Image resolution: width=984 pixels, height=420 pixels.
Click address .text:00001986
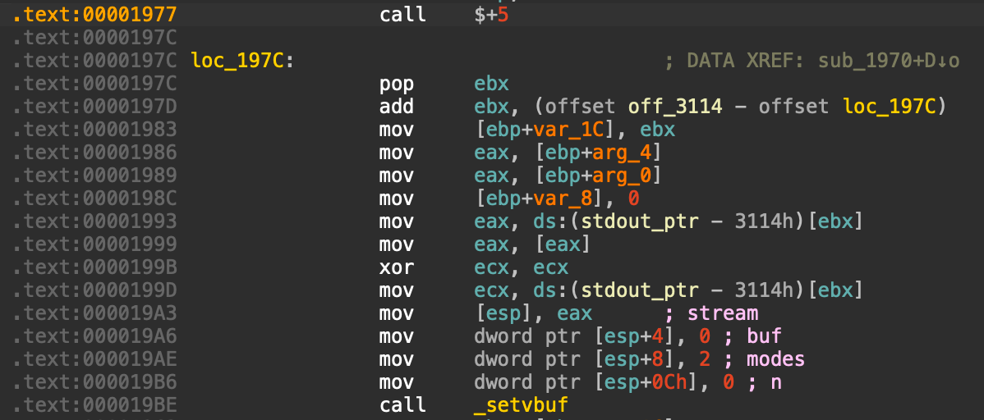[94, 153]
